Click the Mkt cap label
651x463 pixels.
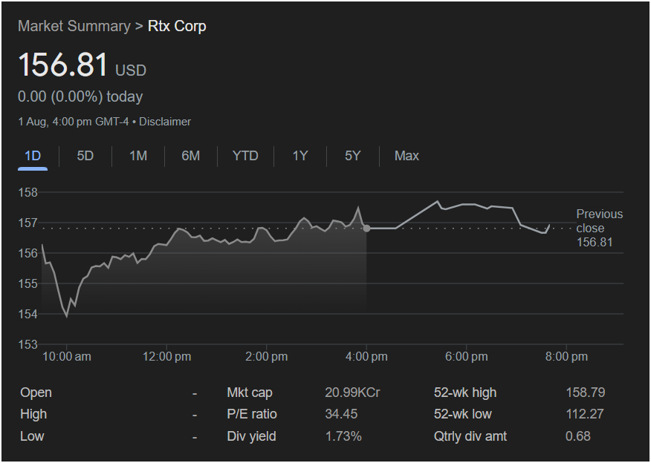(x=250, y=393)
